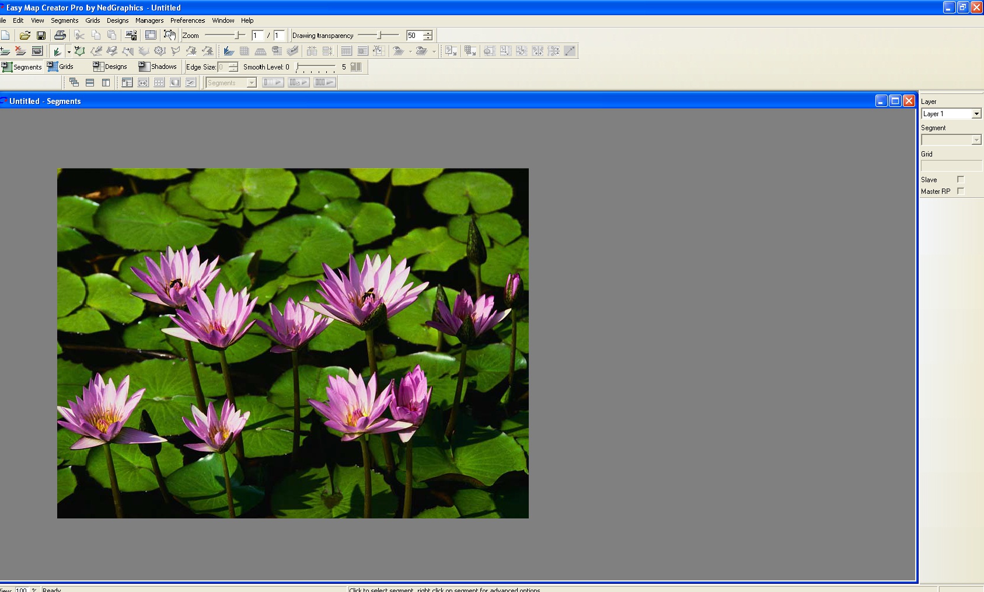Open the Edit menu
The width and height of the screenshot is (984, 592).
click(18, 20)
